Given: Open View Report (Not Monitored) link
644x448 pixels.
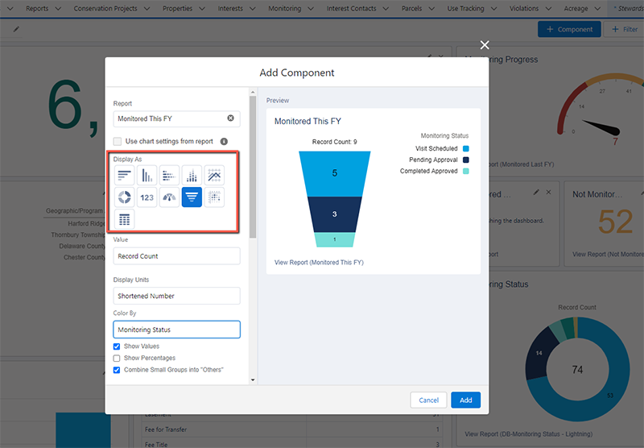Looking at the screenshot, I should [608, 255].
